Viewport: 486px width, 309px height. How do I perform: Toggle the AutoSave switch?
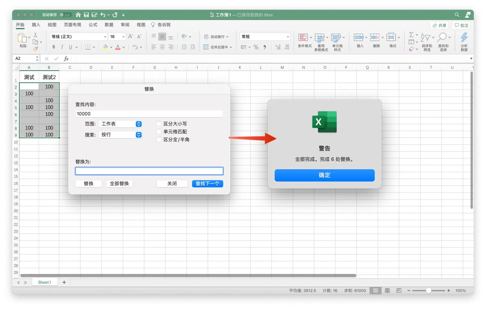pyautogui.click(x=65, y=15)
